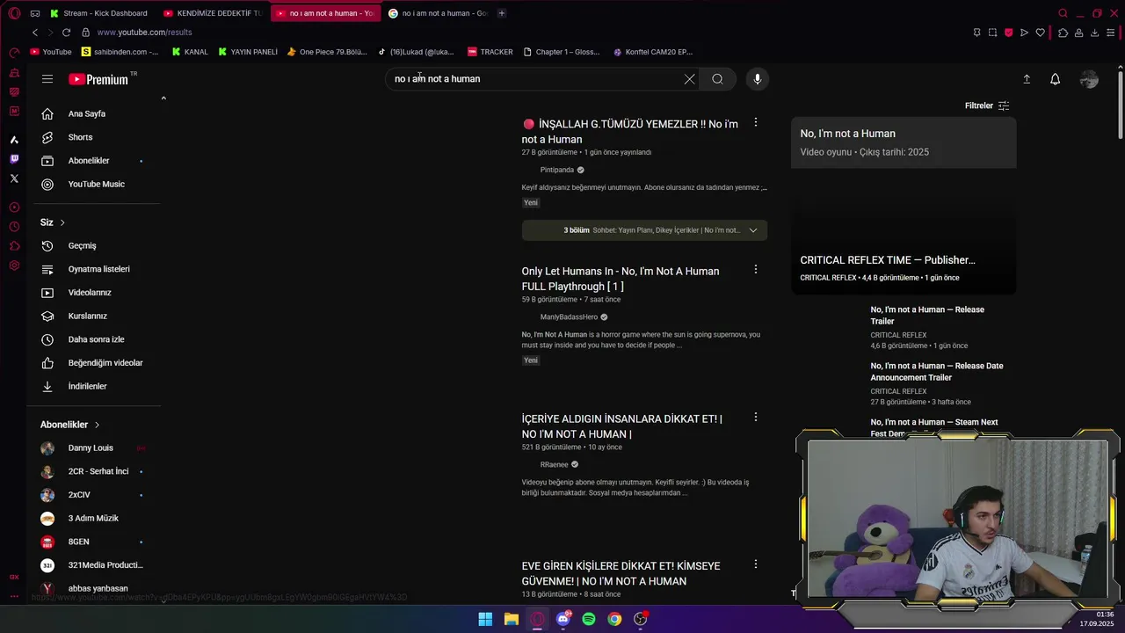Screen dimensions: 1125x633
Task: Open CRITICAL REFLEX TIME Publisher video
Action: pyautogui.click(x=888, y=260)
